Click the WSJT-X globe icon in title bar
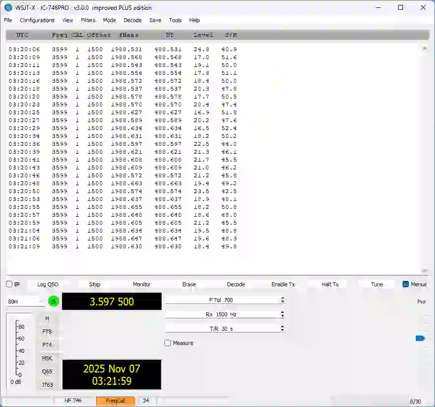The height and width of the screenshot is (407, 435). click(8, 7)
